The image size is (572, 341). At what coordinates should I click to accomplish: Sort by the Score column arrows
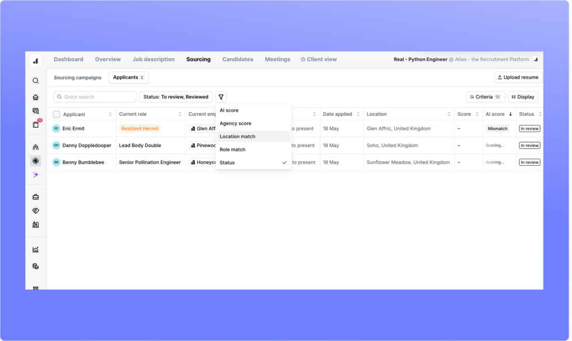477,114
